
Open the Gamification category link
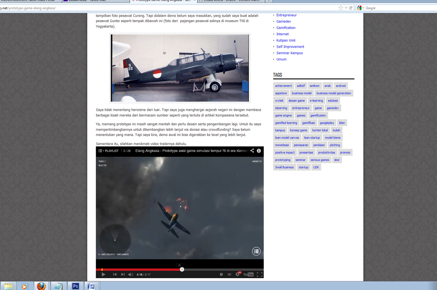(286, 28)
